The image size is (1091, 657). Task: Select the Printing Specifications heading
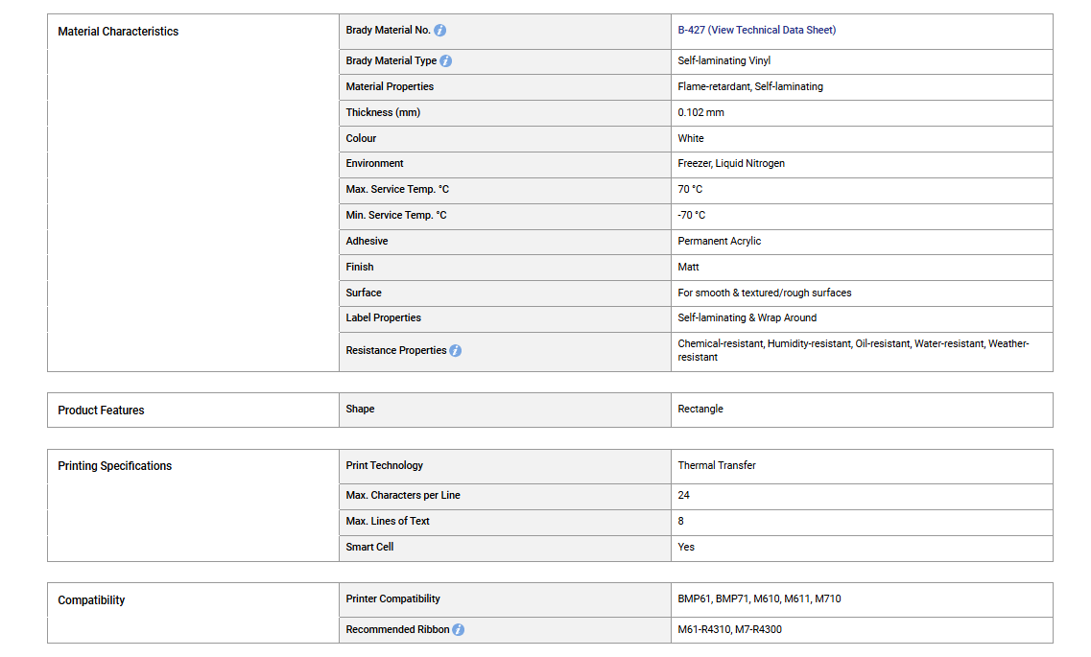click(115, 466)
